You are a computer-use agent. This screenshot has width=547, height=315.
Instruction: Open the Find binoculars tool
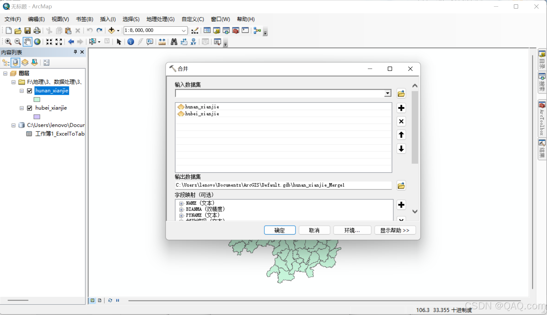pyautogui.click(x=174, y=42)
